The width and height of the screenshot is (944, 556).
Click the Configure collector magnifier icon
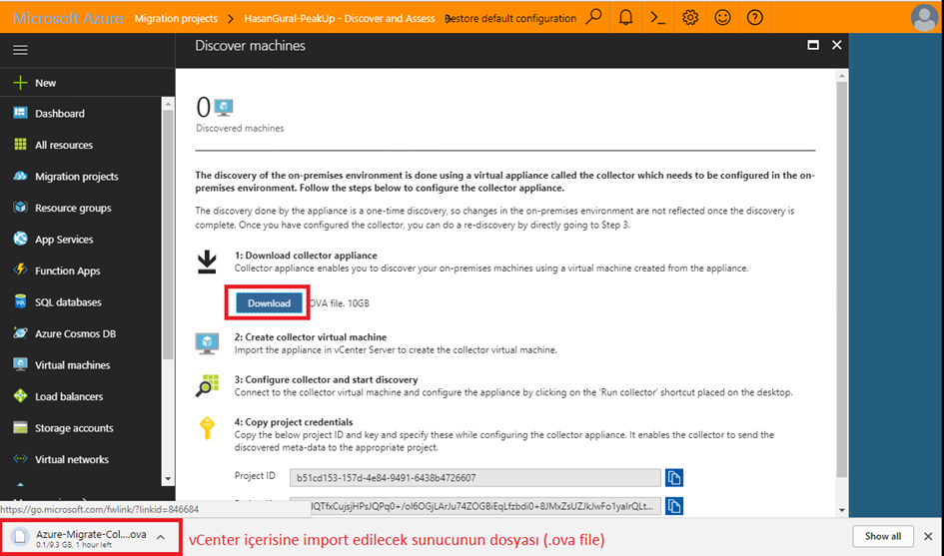click(207, 385)
